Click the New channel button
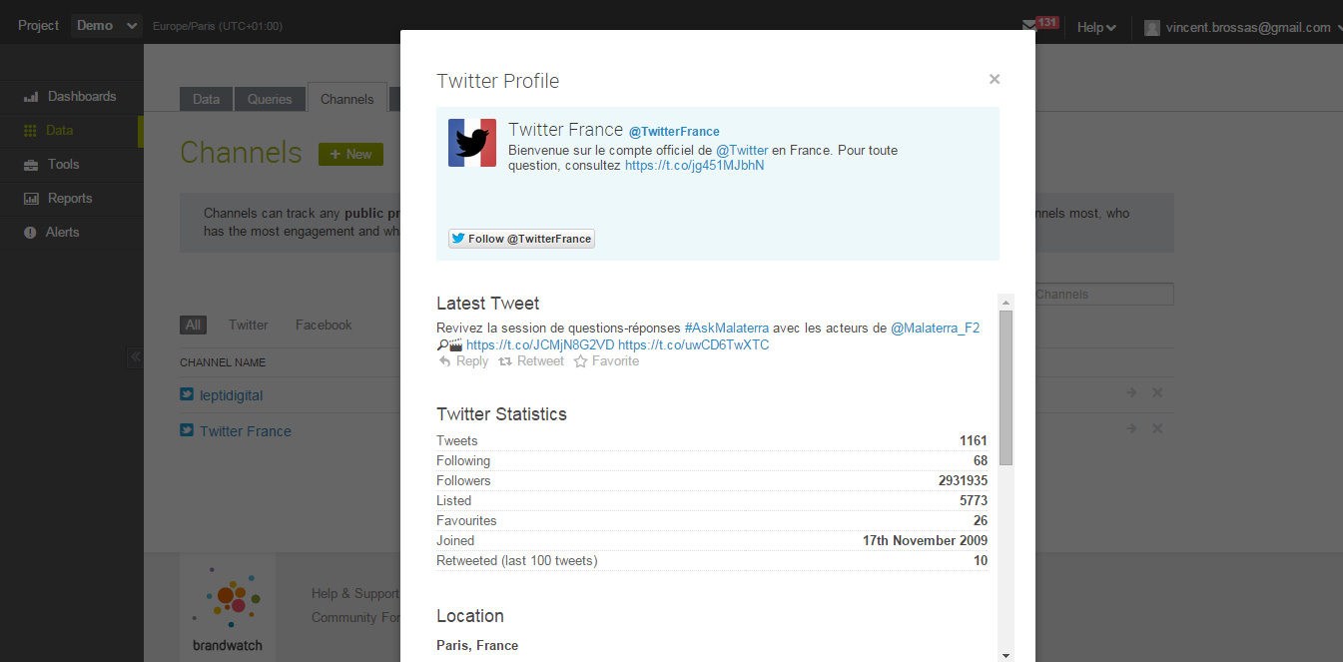This screenshot has height=662, width=1343. coord(350,154)
